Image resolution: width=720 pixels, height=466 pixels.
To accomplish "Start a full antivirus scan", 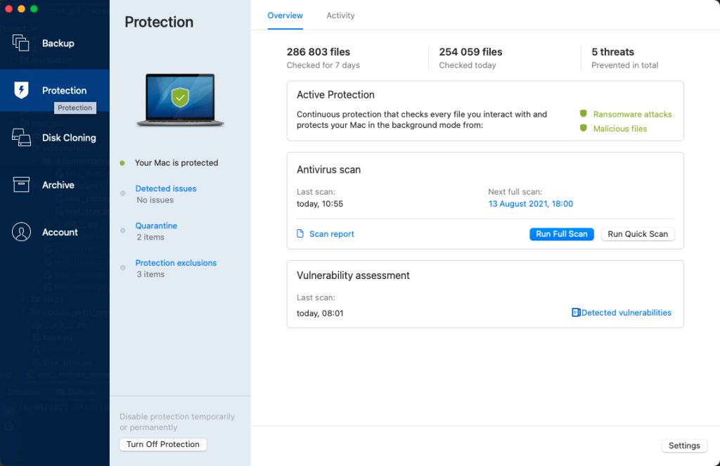I will coord(561,234).
